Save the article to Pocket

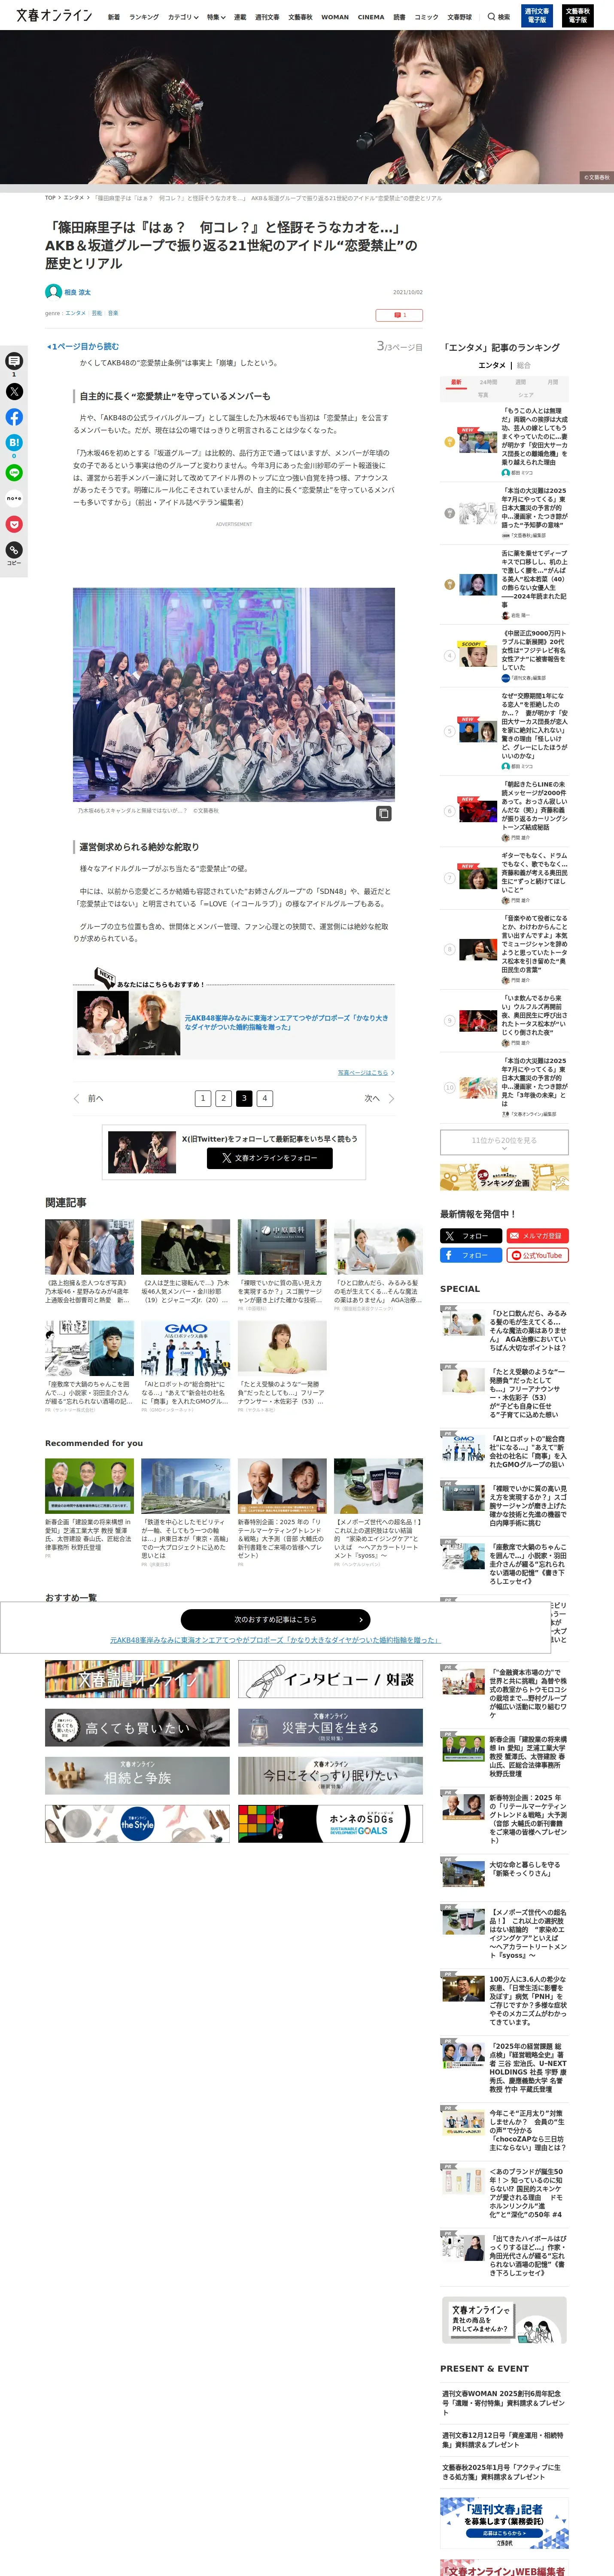coord(14,524)
